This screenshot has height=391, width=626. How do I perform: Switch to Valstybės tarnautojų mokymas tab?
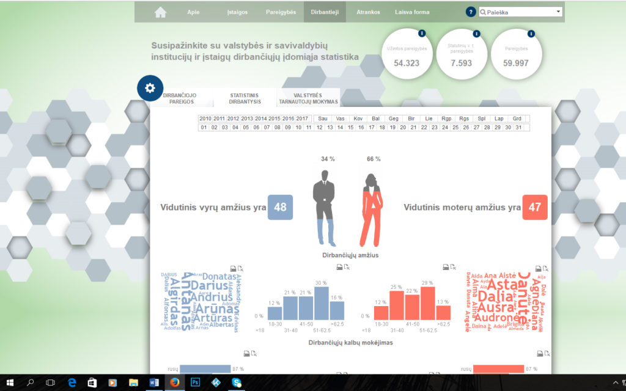click(x=308, y=99)
